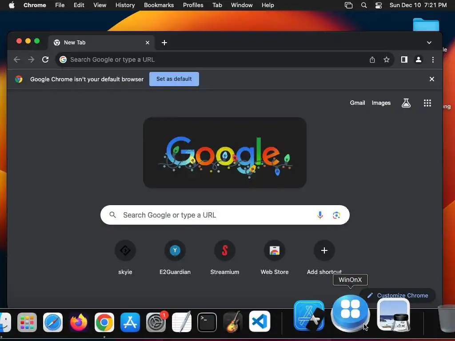The image size is (455, 341).
Task: Bookmark this tab with the star icon
Action: tap(387, 60)
